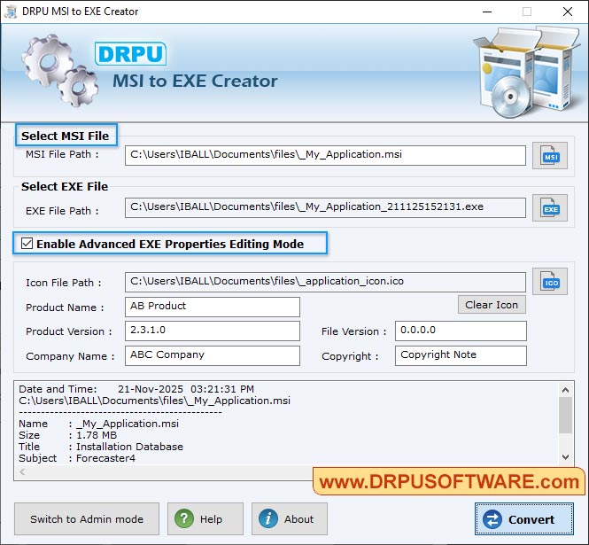Disable Advanced EXE Properties Editing Mode checkbox
Screen dimensions: 589x545
pos(27,244)
